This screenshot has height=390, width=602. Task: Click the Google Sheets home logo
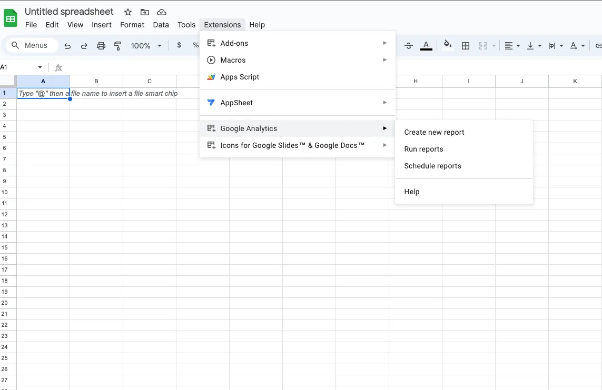tap(11, 18)
